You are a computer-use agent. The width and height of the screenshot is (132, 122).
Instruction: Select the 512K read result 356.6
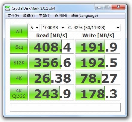pos(51,62)
